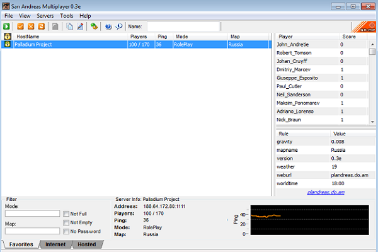Screen dimensions: 378x252
Task: Click the address 188.64.172.80:1111
Action: 164,207
